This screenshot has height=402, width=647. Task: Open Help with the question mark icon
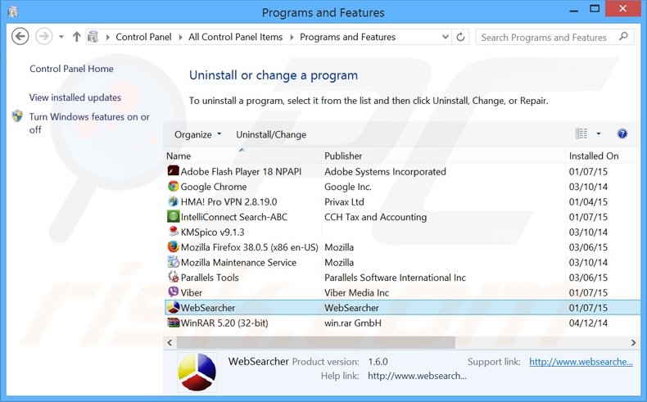click(622, 133)
